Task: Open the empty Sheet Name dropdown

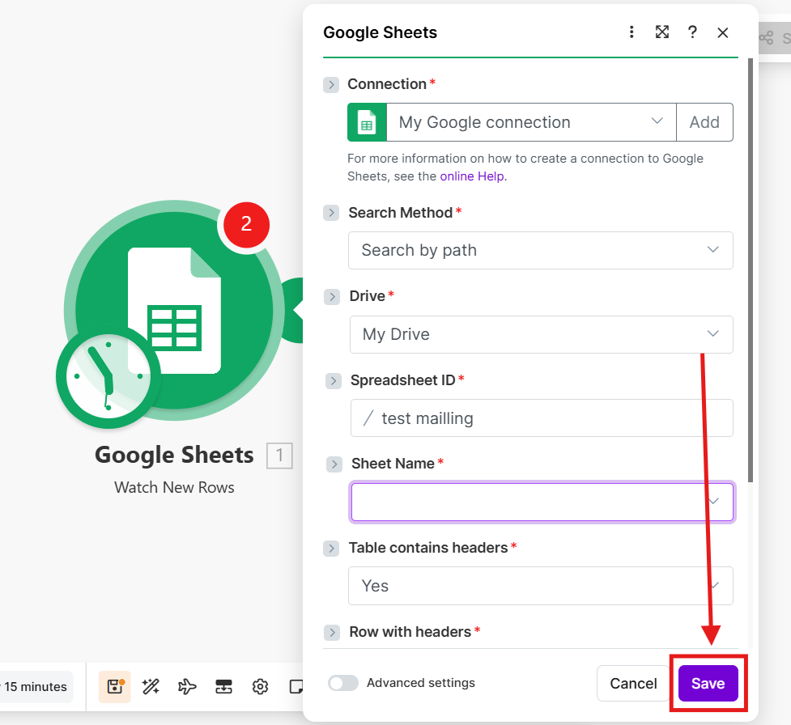Action: 542,502
